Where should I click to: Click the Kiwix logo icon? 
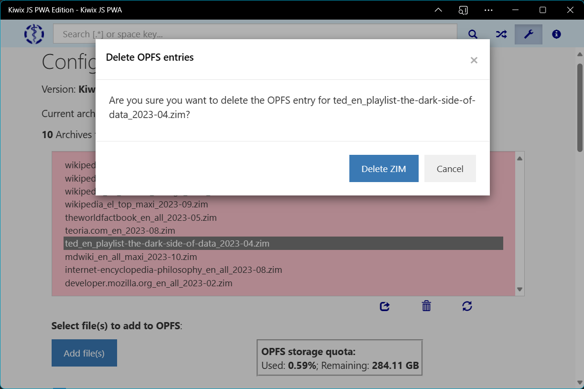(x=34, y=34)
